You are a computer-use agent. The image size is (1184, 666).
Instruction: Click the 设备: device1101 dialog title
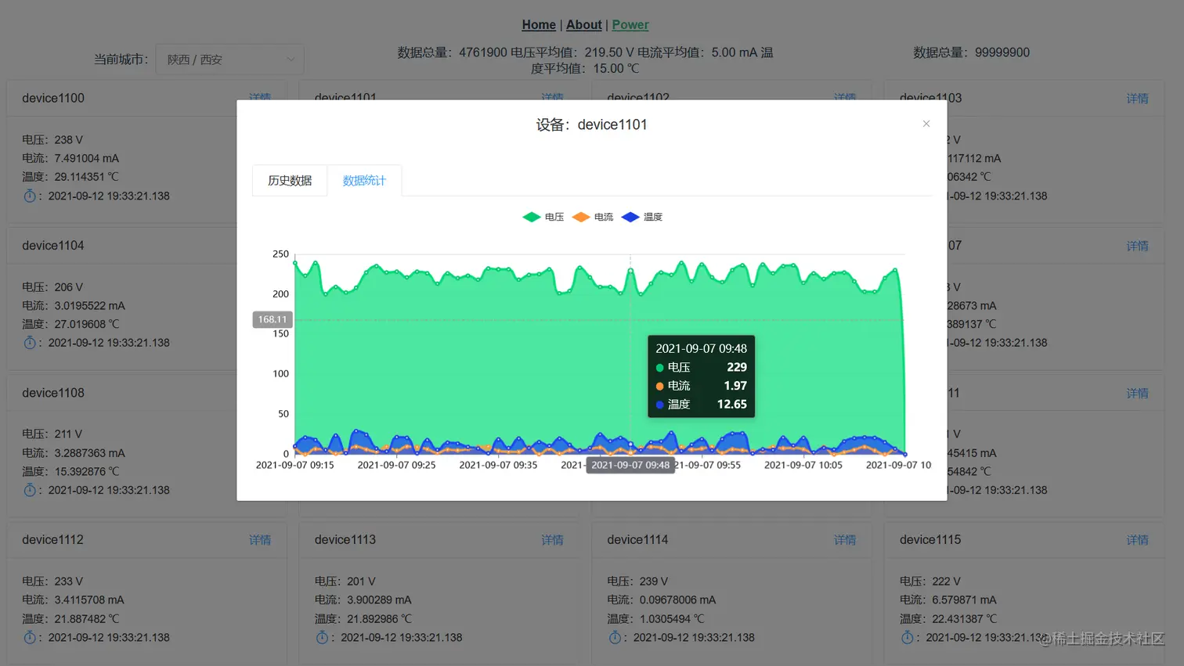592,125
